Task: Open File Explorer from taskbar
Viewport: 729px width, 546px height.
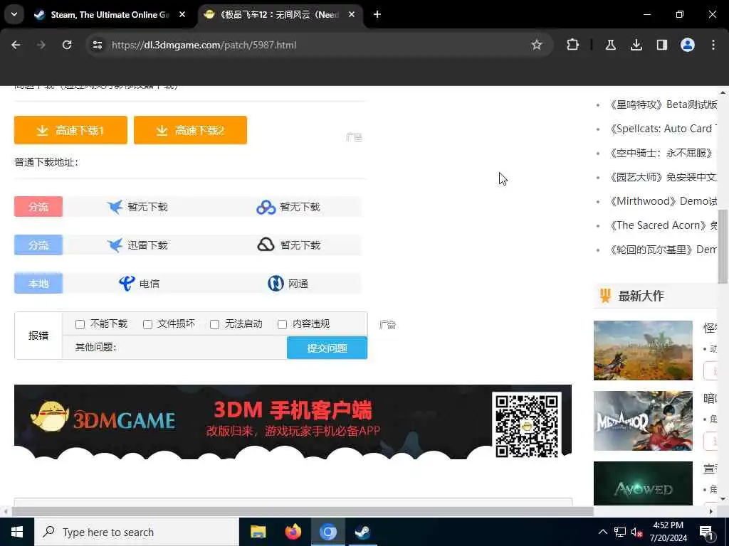Action: tap(258, 532)
